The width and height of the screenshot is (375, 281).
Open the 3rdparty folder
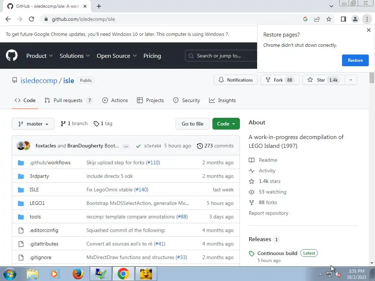pyautogui.click(x=39, y=176)
